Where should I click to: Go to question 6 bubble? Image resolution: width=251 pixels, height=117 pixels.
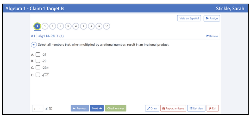tap(76, 27)
